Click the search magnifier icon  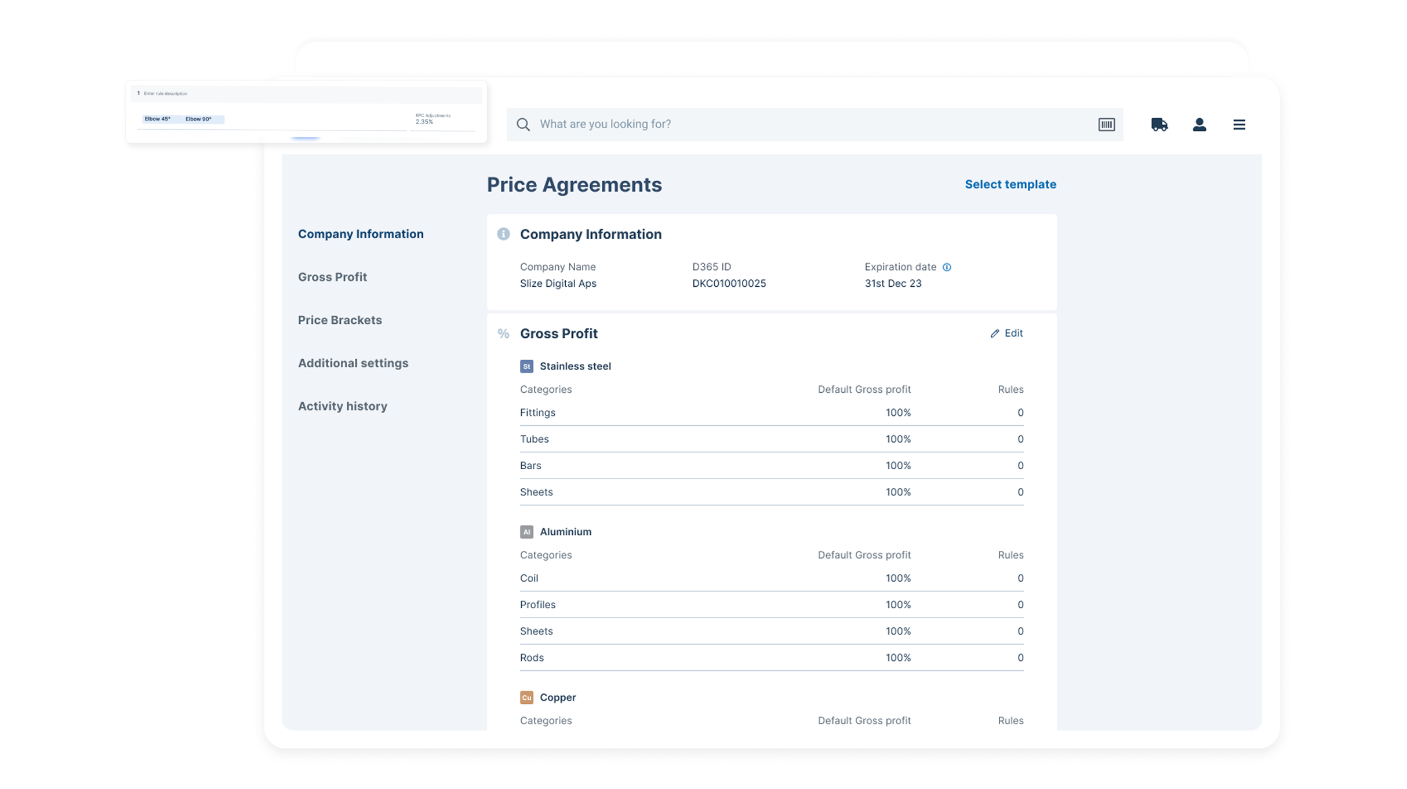[523, 125]
